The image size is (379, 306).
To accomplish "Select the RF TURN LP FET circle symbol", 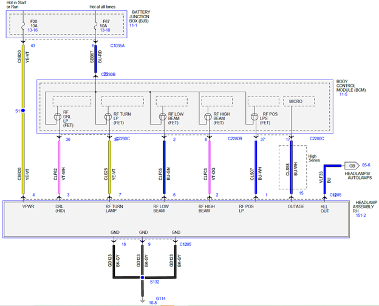I will (108, 117).
